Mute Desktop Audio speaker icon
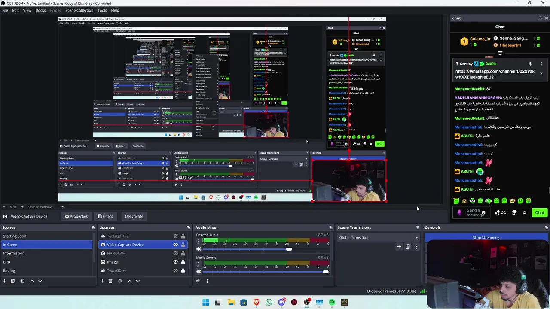 199,249
